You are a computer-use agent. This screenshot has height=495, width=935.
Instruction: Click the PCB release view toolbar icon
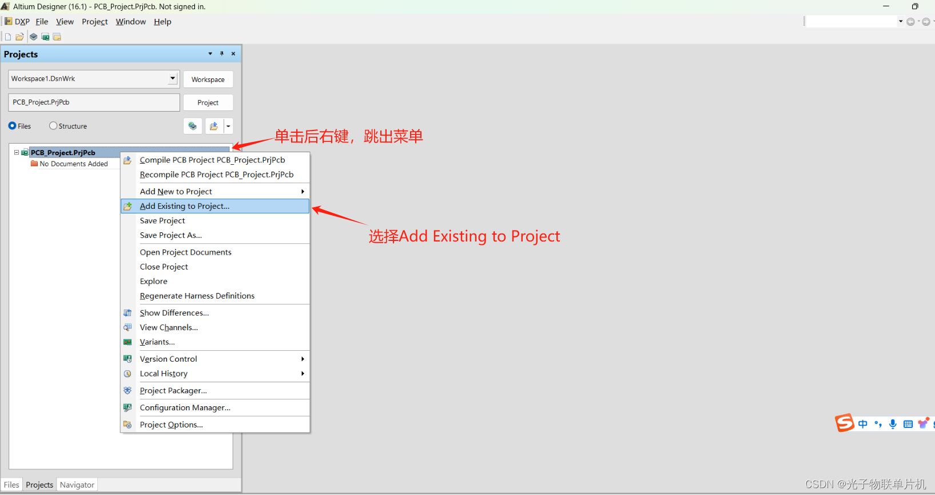[x=45, y=37]
